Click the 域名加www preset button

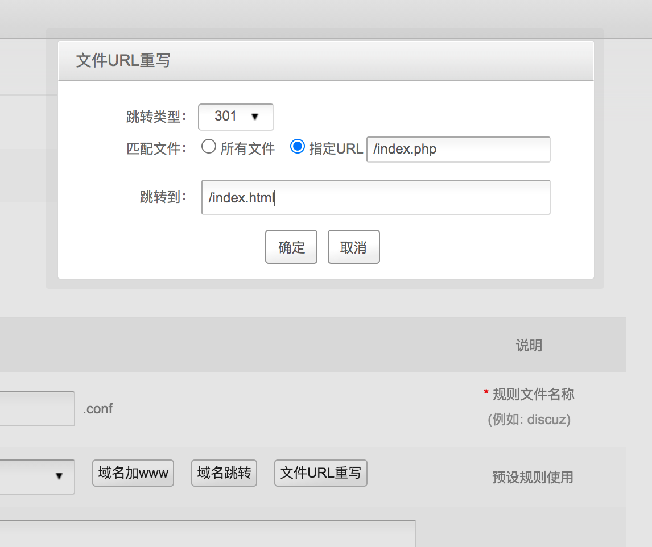pyautogui.click(x=133, y=473)
